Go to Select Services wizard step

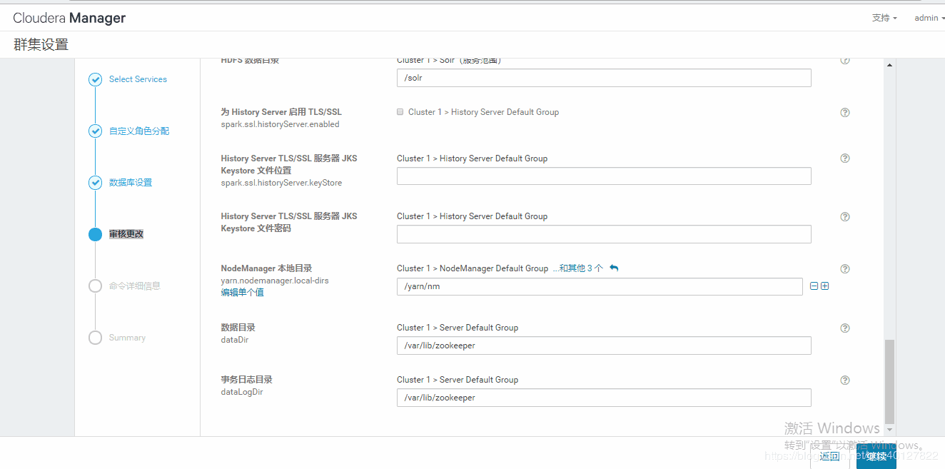138,79
